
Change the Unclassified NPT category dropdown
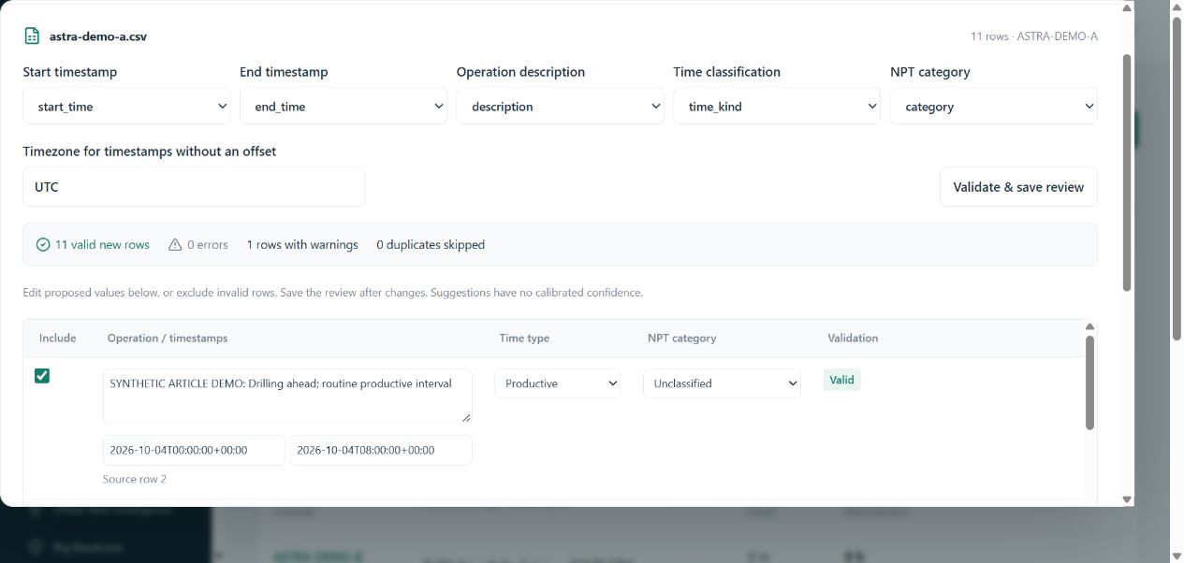click(722, 383)
